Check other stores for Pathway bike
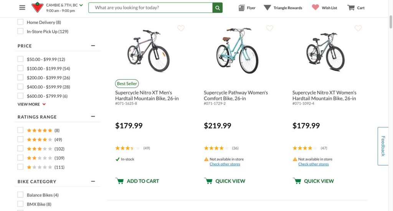This screenshot has height=211, width=393. coord(225,164)
